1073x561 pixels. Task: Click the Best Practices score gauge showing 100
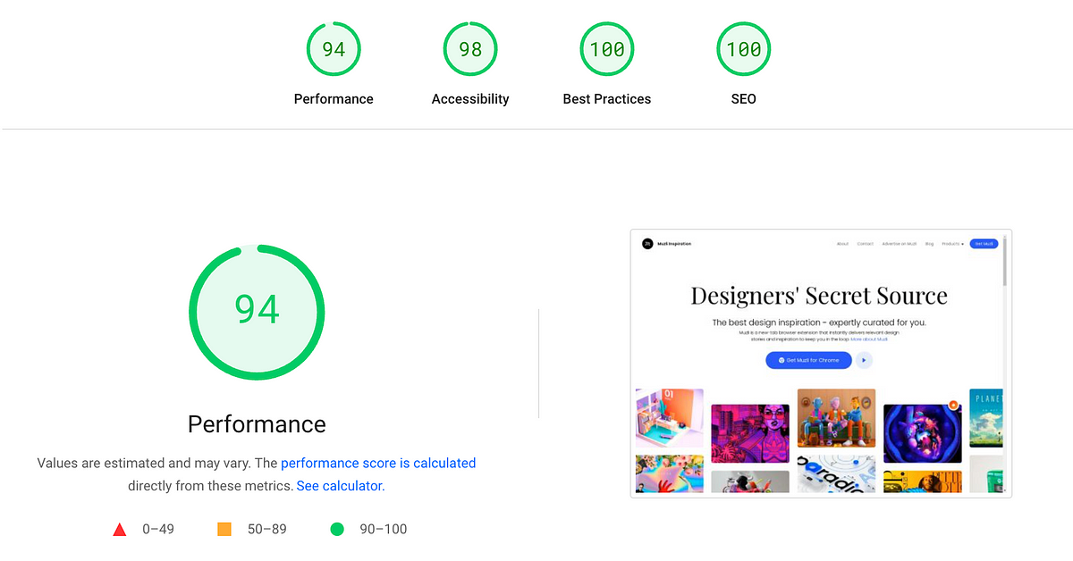(x=607, y=49)
